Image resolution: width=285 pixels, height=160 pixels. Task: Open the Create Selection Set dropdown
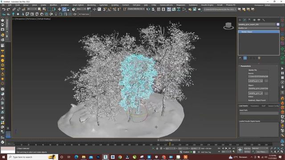(x=136, y=9)
